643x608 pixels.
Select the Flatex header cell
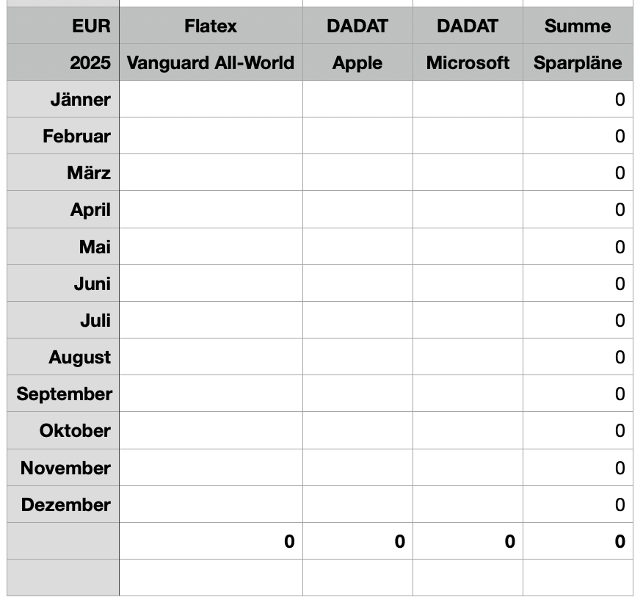[211, 26]
